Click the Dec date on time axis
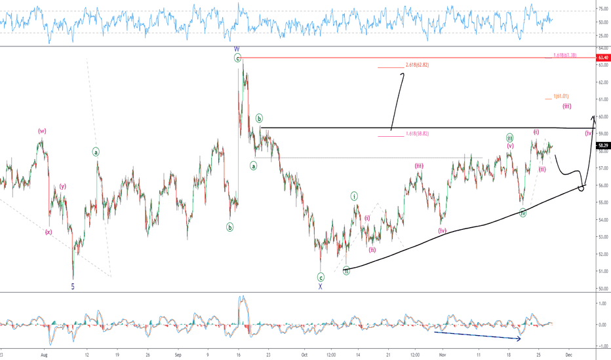 [568, 355]
